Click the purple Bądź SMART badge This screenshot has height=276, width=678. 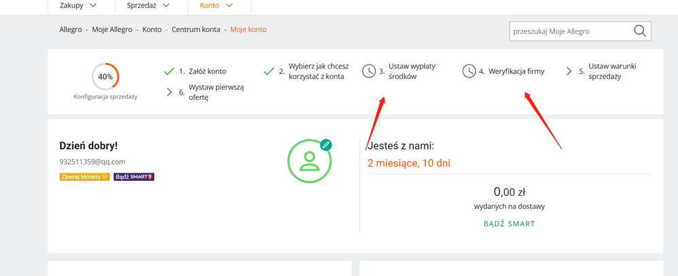[x=134, y=177]
